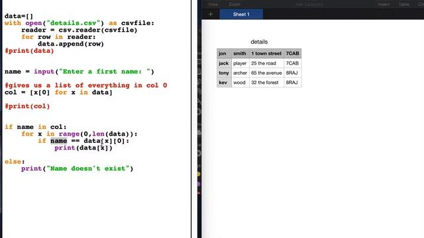Click the Table toolbar item in Numbers
This screenshot has width=424, height=238.
(x=403, y=5)
